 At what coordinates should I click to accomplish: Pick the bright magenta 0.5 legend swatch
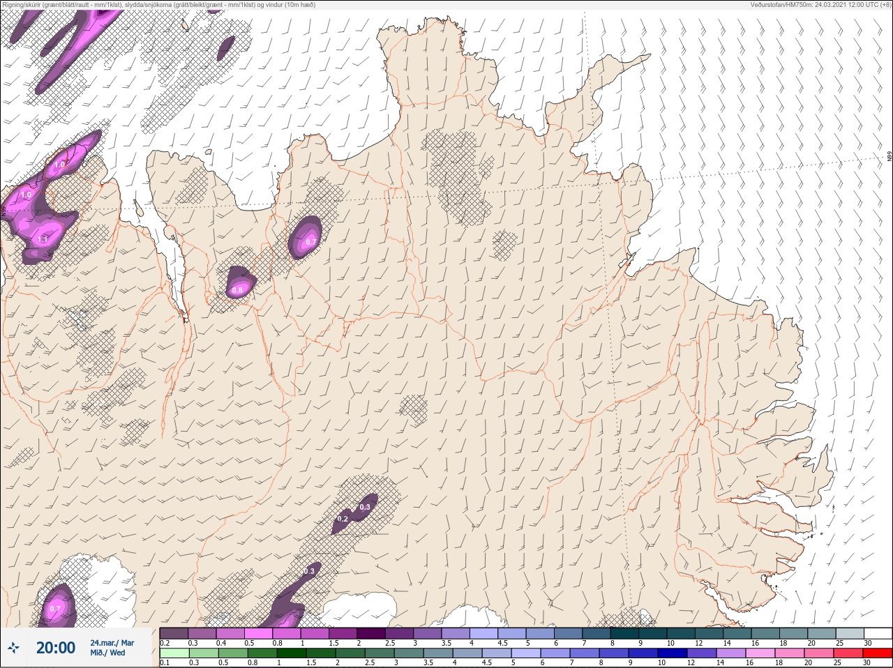click(259, 633)
